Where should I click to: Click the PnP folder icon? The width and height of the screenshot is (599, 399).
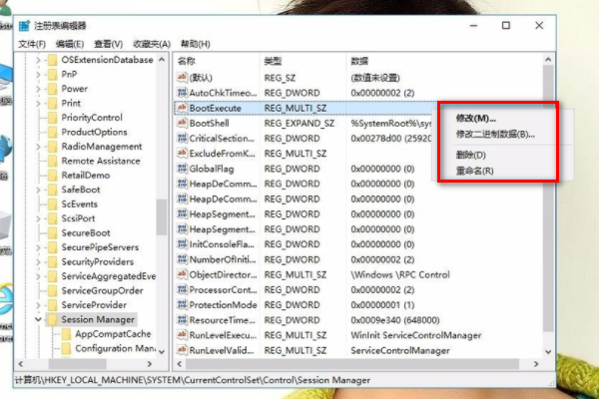[x=53, y=74]
